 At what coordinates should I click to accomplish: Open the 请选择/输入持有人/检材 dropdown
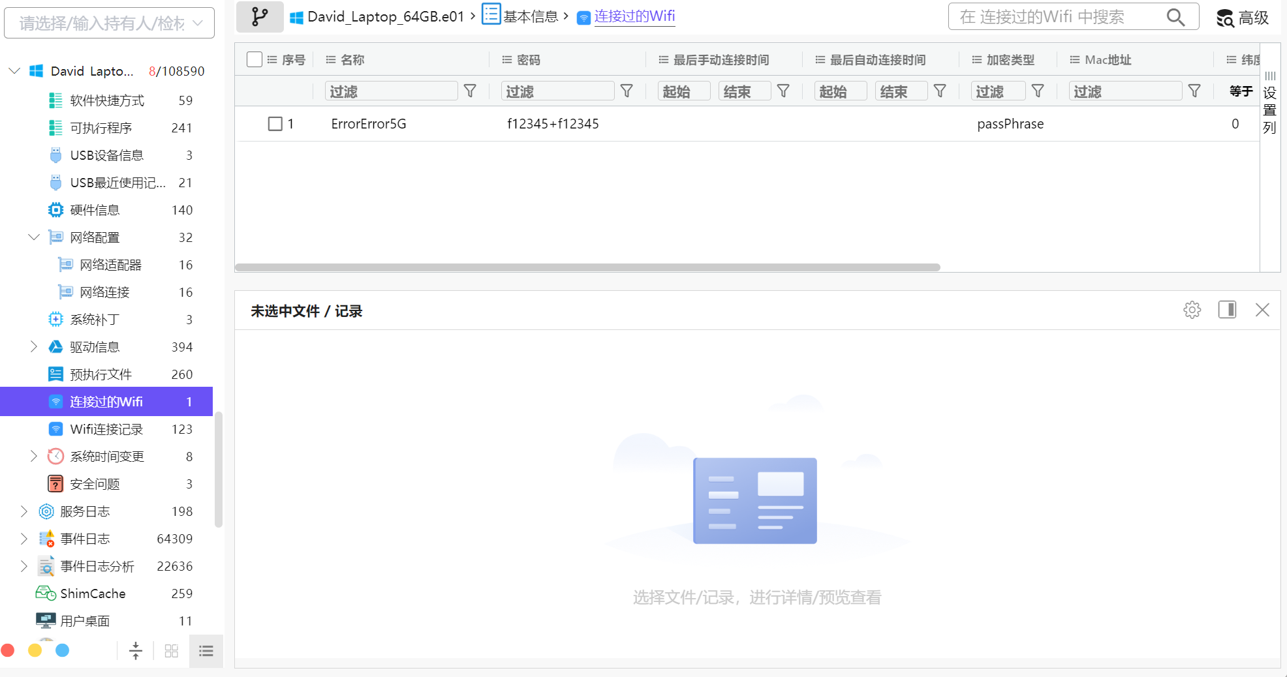coord(110,23)
